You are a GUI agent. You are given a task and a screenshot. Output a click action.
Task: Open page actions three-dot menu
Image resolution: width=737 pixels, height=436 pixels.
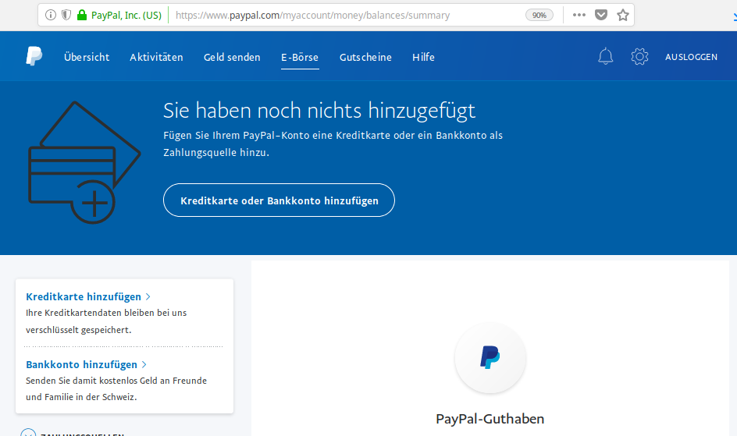pyautogui.click(x=579, y=15)
